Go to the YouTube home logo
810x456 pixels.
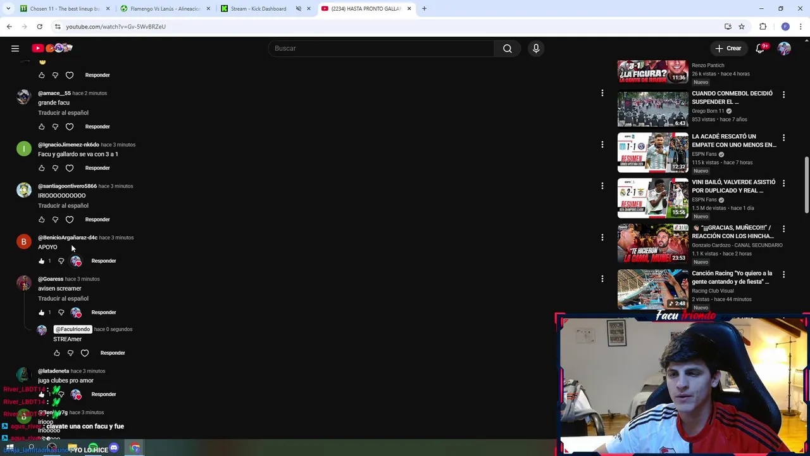[52, 48]
